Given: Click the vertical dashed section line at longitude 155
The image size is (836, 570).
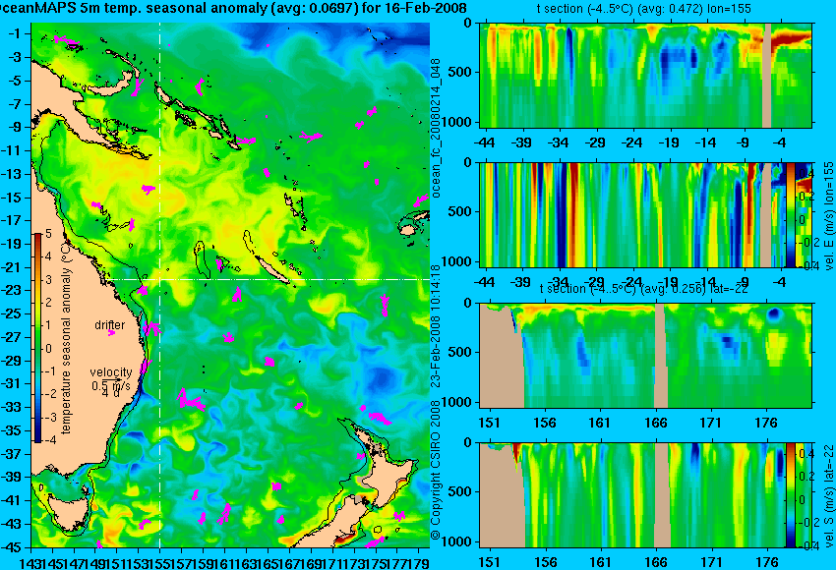Looking at the screenshot, I should tap(160, 285).
